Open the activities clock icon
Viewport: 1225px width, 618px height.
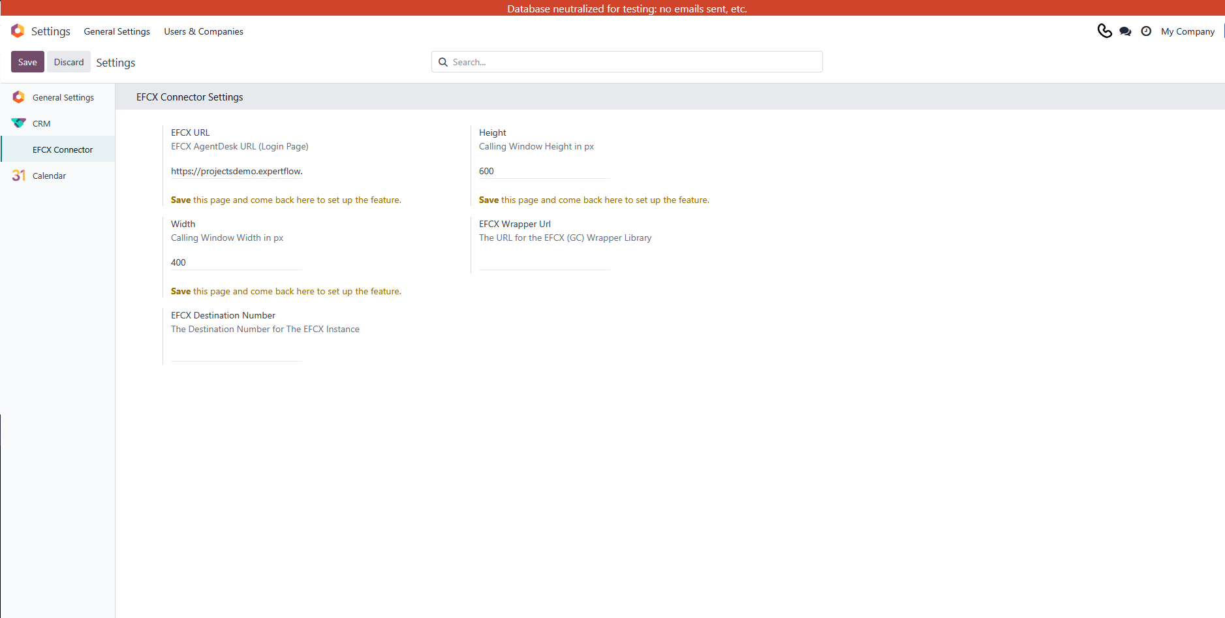pyautogui.click(x=1146, y=31)
